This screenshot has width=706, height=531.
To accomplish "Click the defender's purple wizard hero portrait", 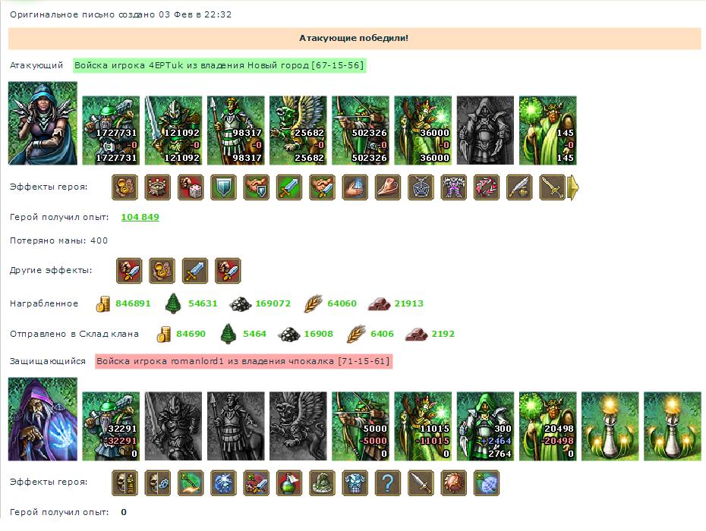I will coord(43,419).
